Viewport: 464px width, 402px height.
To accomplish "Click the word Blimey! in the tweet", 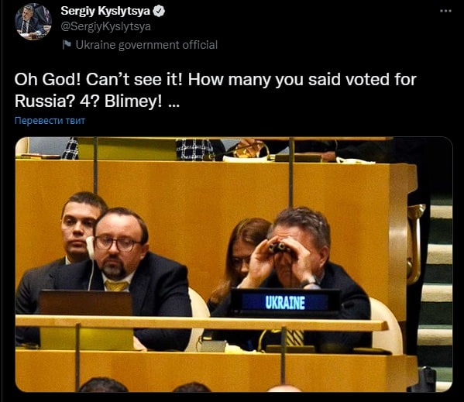I will (x=133, y=101).
